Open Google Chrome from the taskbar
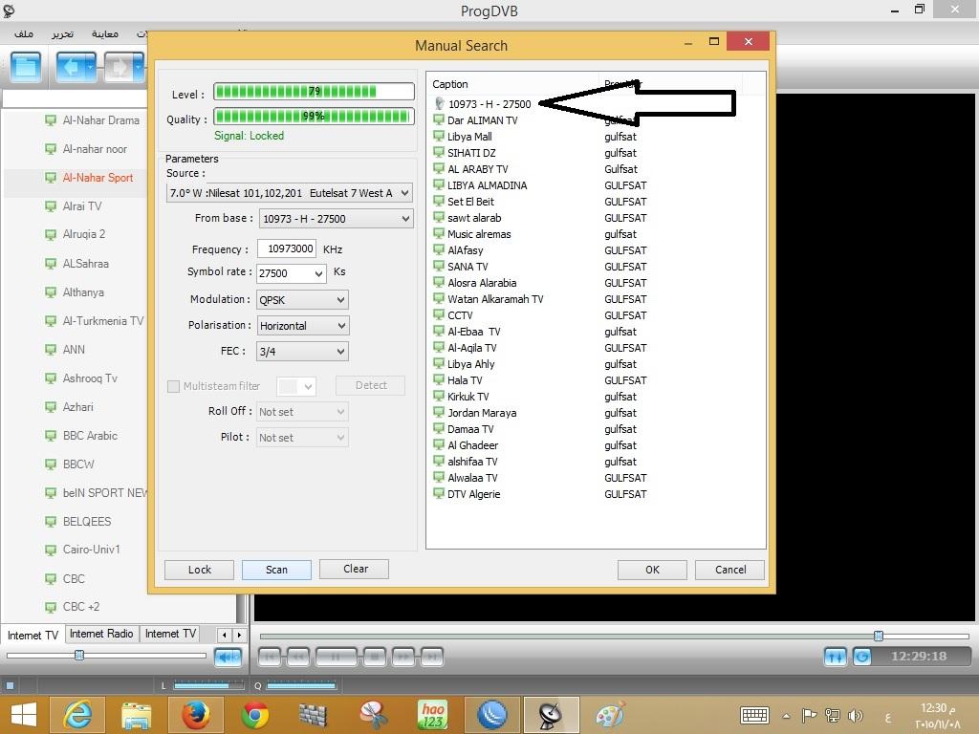 pyautogui.click(x=255, y=714)
